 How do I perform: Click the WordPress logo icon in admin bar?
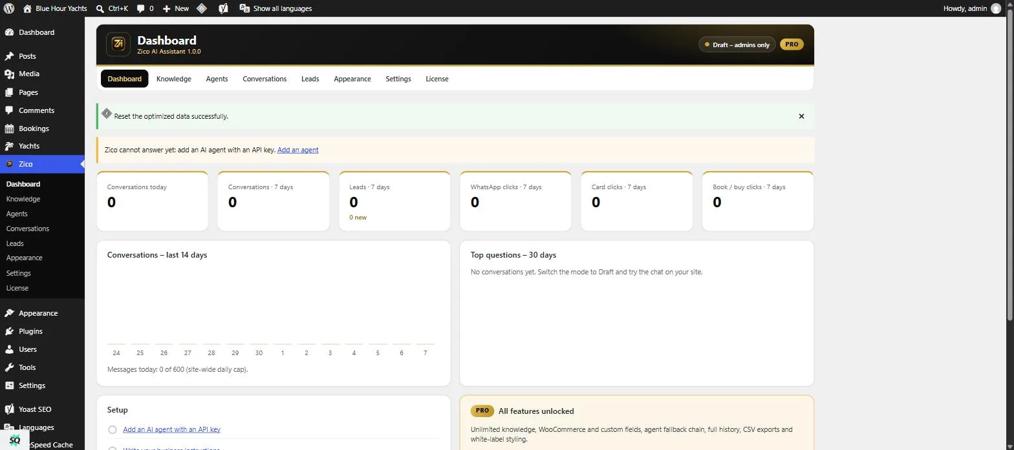[9, 8]
